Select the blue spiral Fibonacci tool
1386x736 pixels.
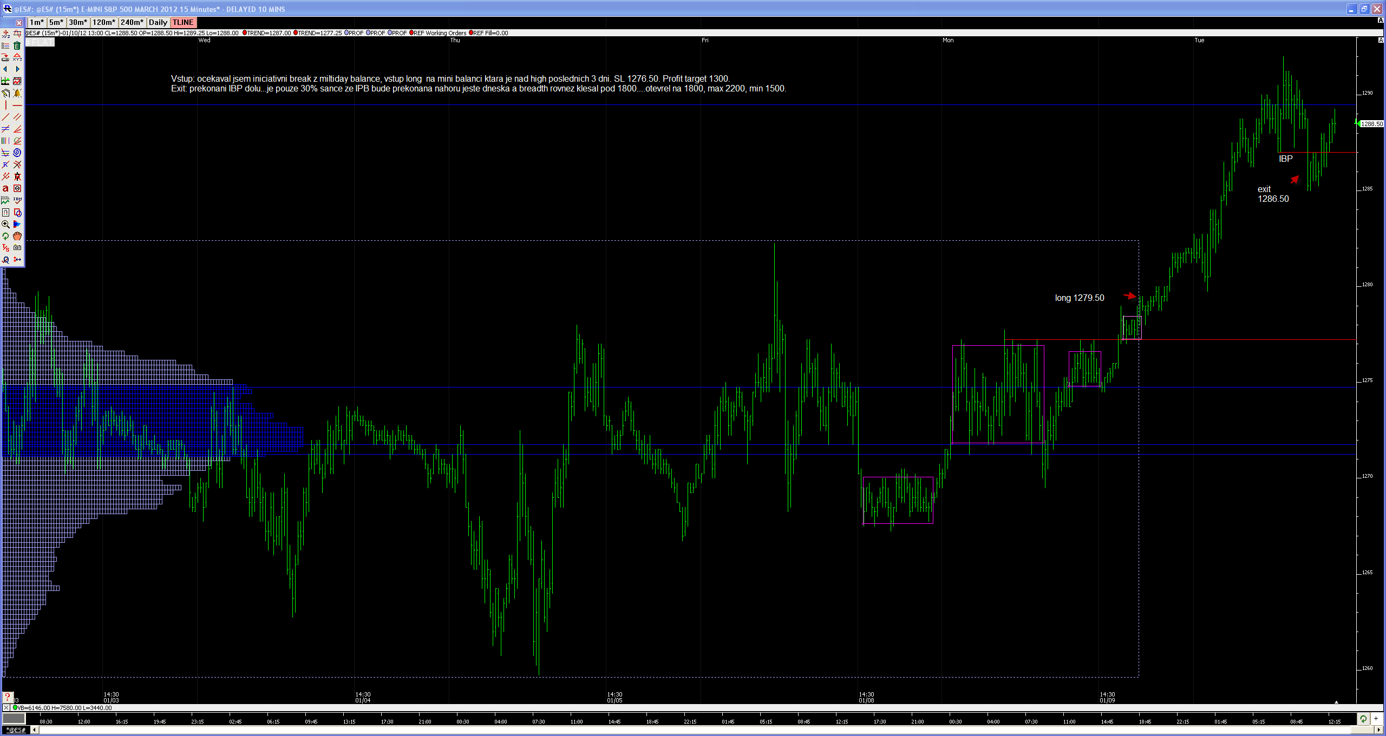[17, 153]
